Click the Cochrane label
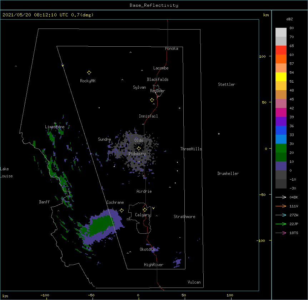308x300 pixels. point(115,202)
